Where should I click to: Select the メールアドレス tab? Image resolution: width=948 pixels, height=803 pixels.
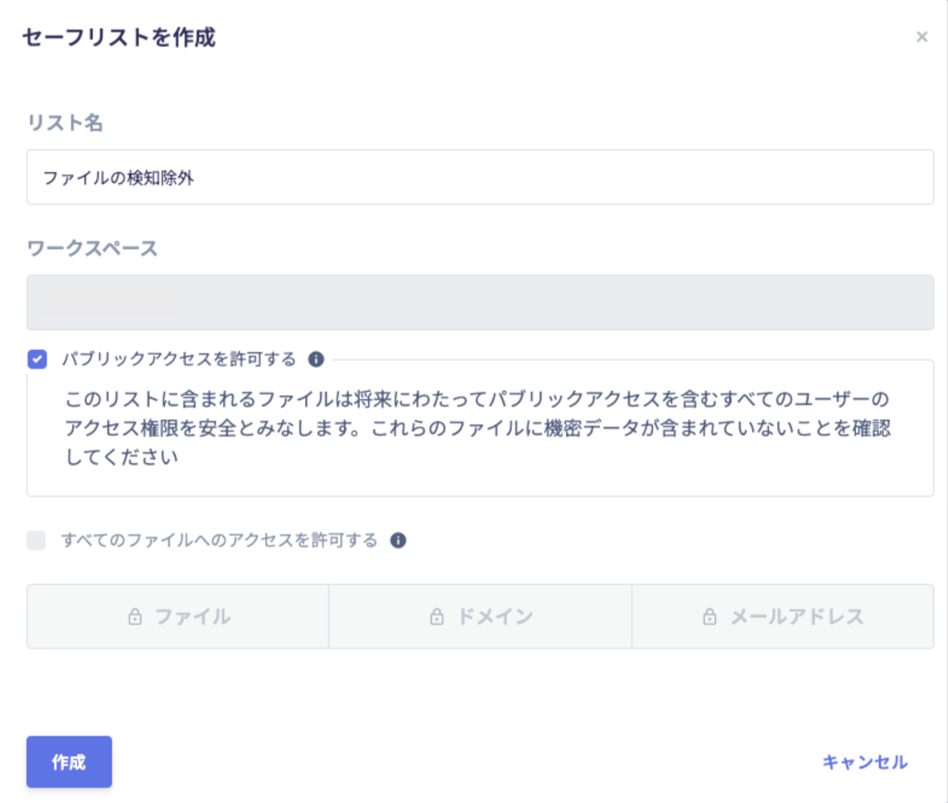click(783, 617)
